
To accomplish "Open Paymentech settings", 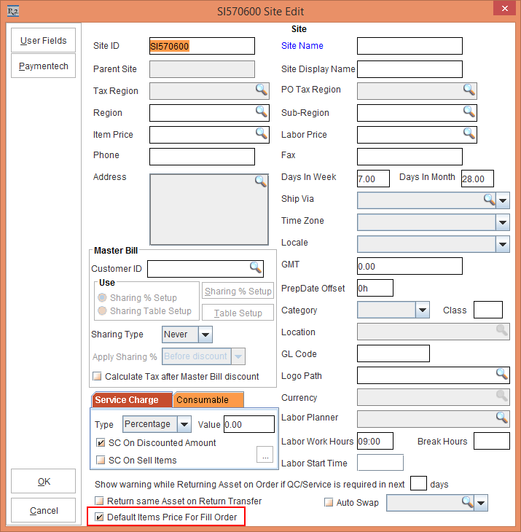I will (44, 66).
